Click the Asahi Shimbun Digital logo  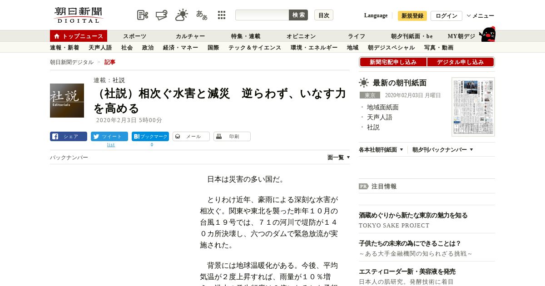[79, 15]
